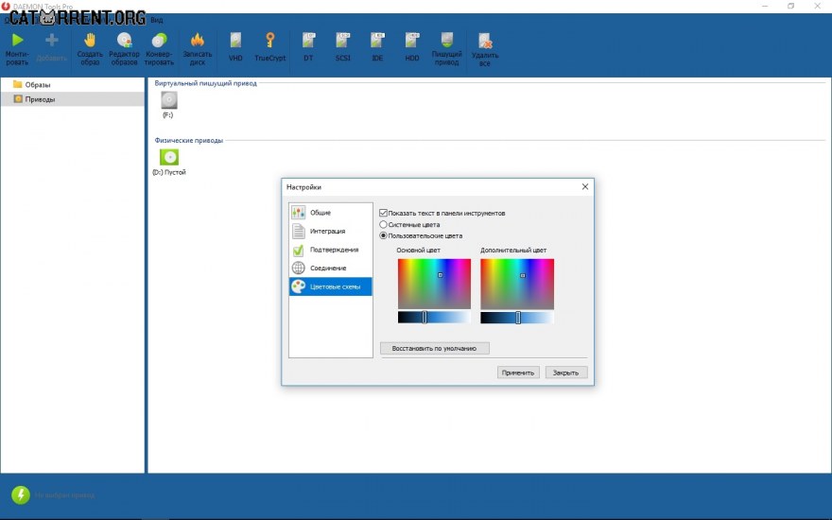Click the Добавить plus icon
Screen dimensions: 832x520
[51, 41]
